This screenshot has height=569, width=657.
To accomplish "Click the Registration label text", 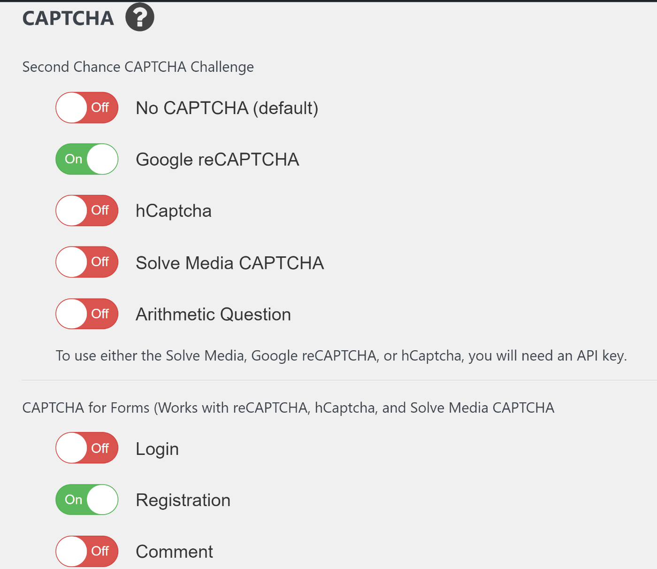I will click(x=183, y=500).
